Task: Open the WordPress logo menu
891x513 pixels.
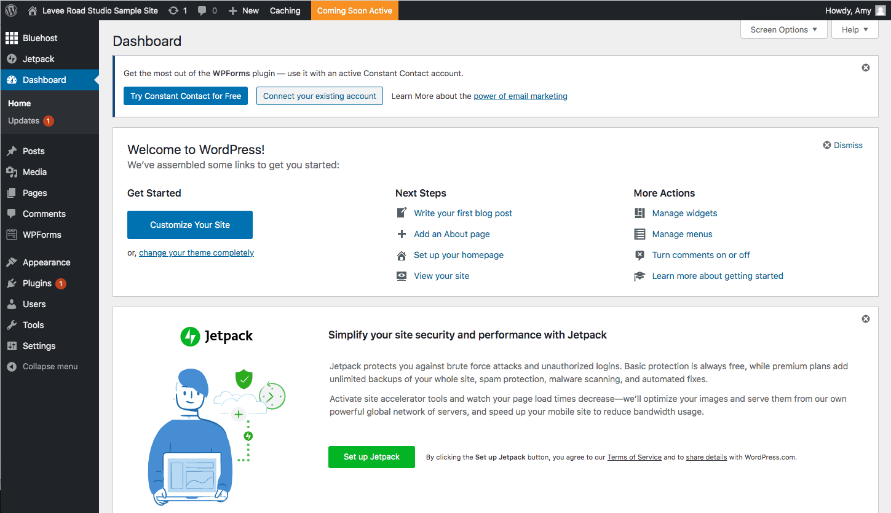Action: point(11,10)
